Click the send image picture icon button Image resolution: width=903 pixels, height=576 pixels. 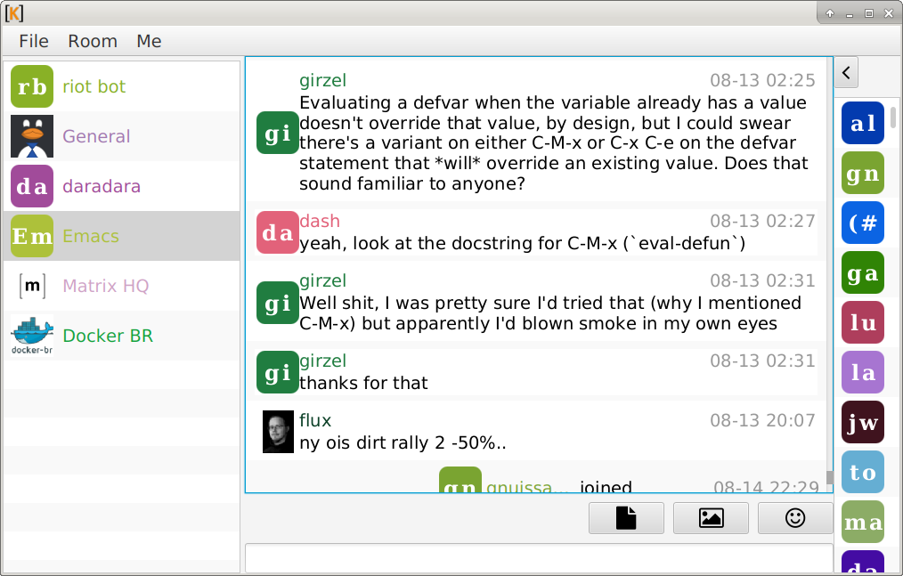coord(711,518)
